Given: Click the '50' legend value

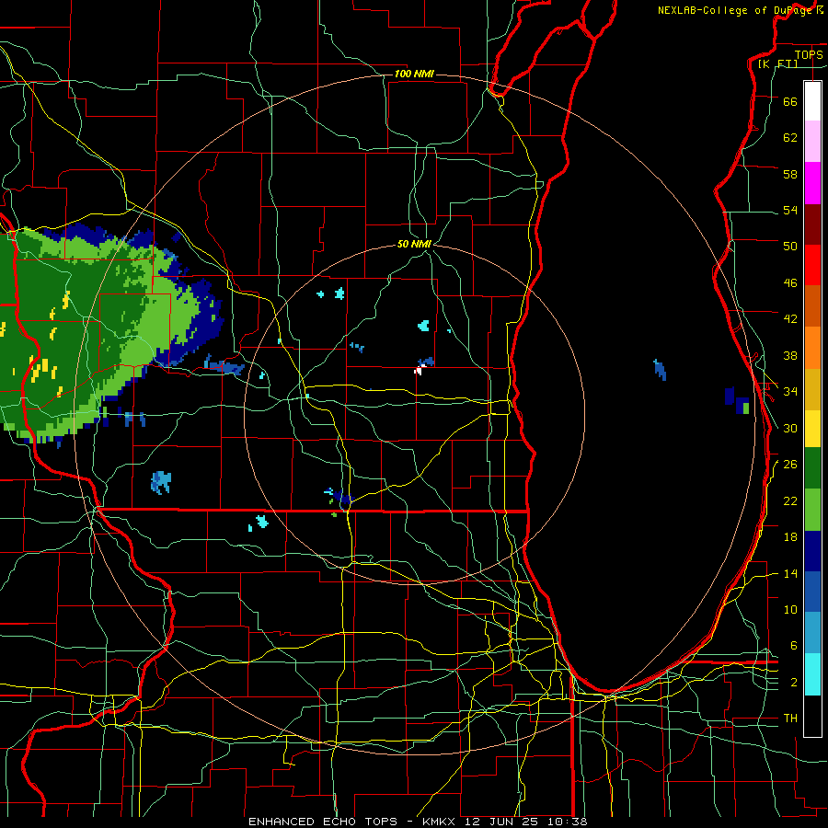Looking at the screenshot, I should coord(790,247).
